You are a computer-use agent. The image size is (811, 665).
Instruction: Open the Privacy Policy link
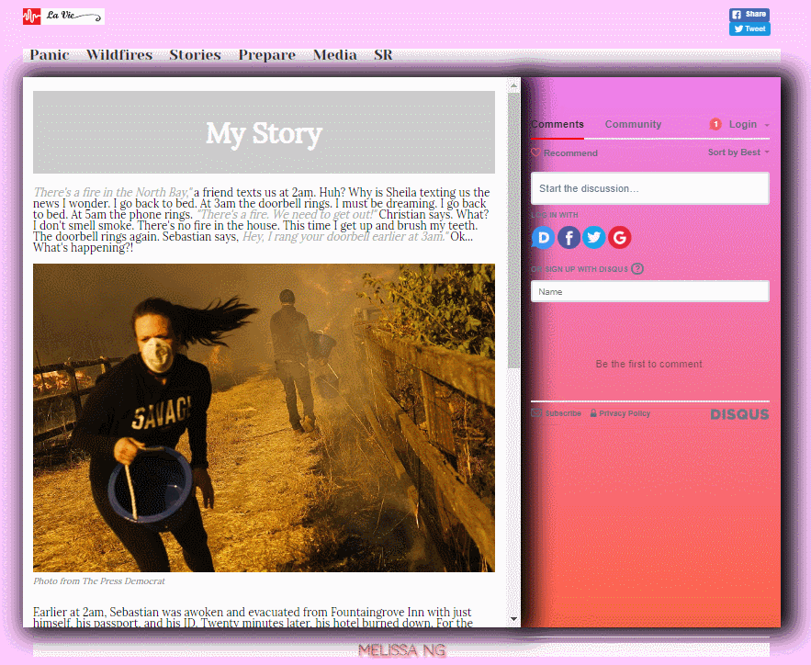(x=624, y=414)
